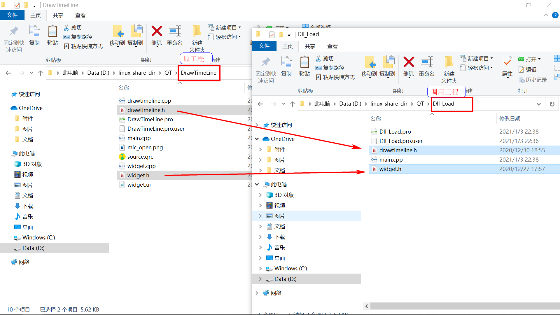The width and height of the screenshot is (560, 315).
Task: Expand the Data (D:) node in Dll_Load pane
Action: click(260, 279)
